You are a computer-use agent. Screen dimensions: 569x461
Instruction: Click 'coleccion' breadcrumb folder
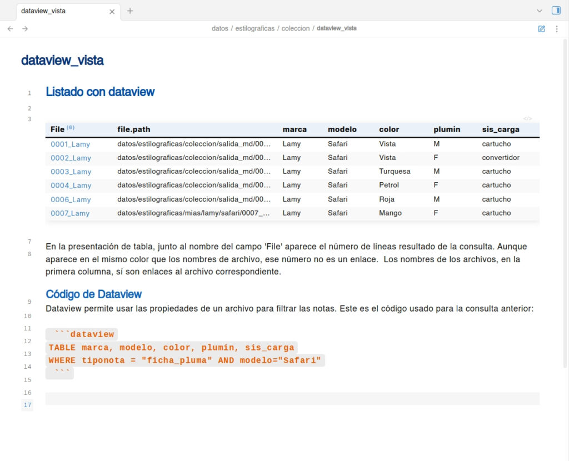pyautogui.click(x=295, y=28)
